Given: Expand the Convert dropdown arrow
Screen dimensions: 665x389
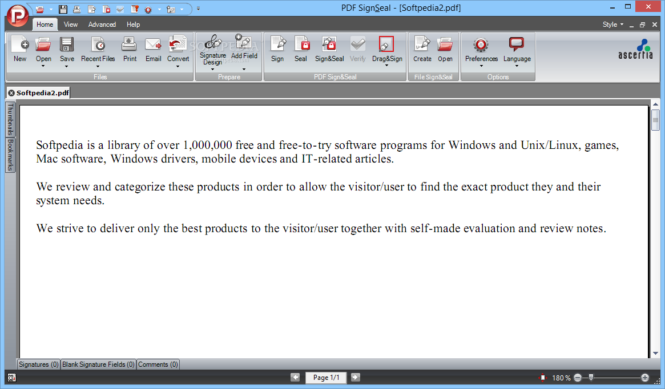Looking at the screenshot, I should click(x=178, y=67).
